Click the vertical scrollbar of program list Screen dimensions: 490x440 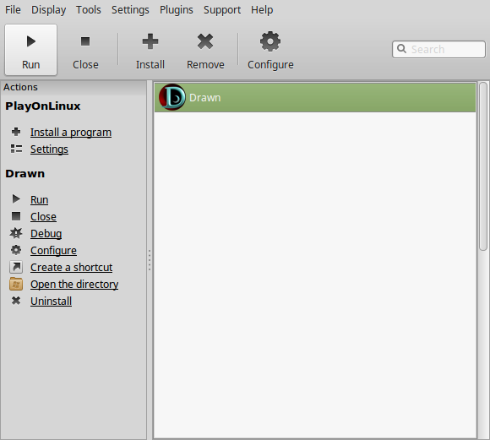(x=483, y=166)
